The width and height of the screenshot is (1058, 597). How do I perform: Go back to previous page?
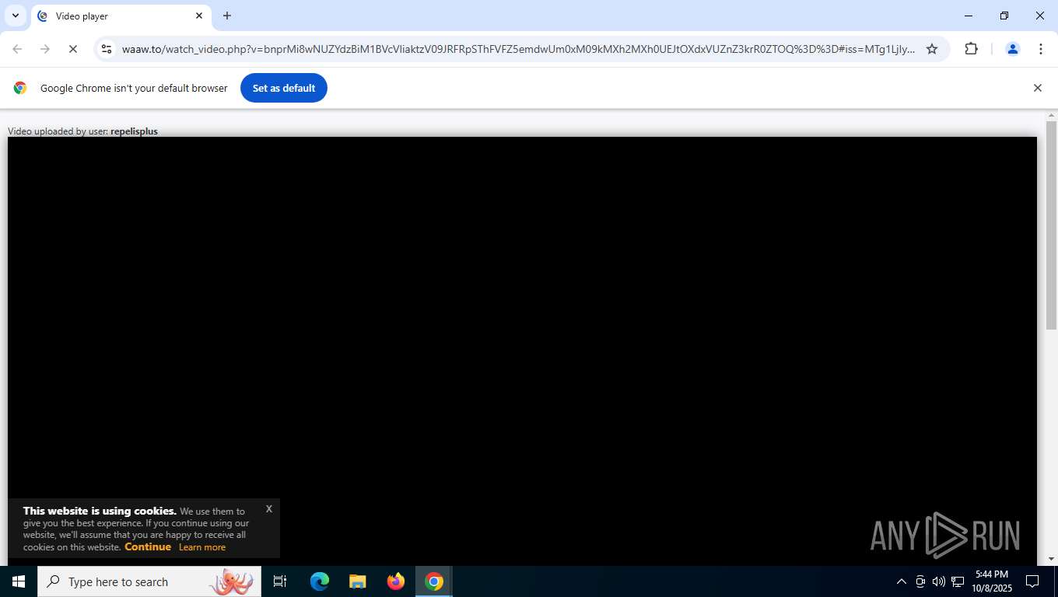pos(17,49)
